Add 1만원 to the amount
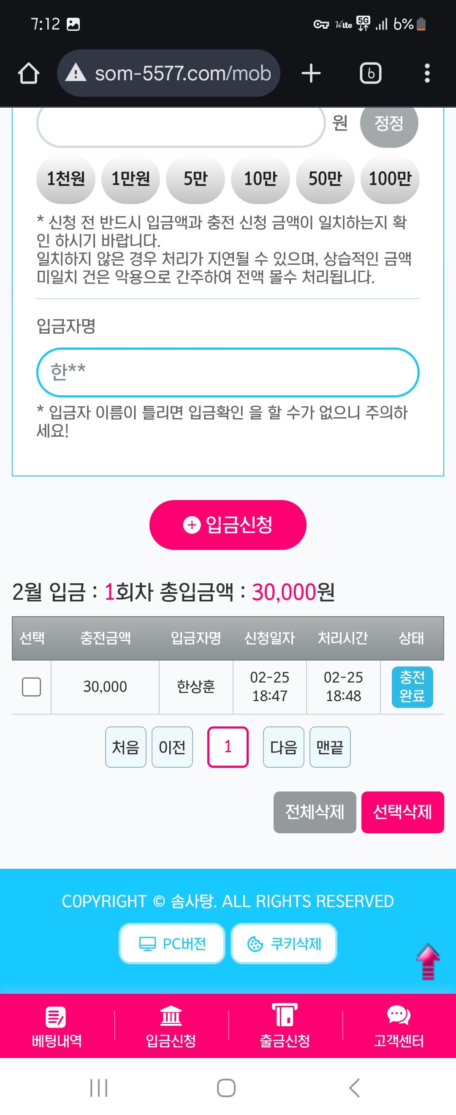456x1115 pixels. (x=130, y=179)
